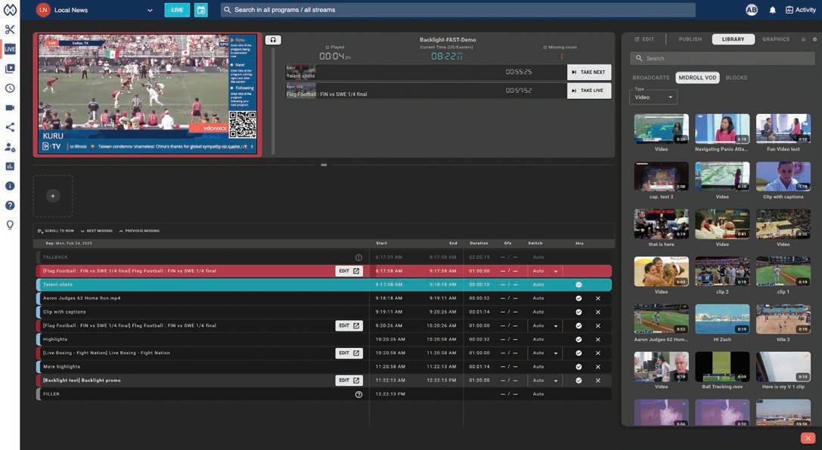Open the calendar icon next to LIVE
822x450 pixels.
pyautogui.click(x=201, y=10)
